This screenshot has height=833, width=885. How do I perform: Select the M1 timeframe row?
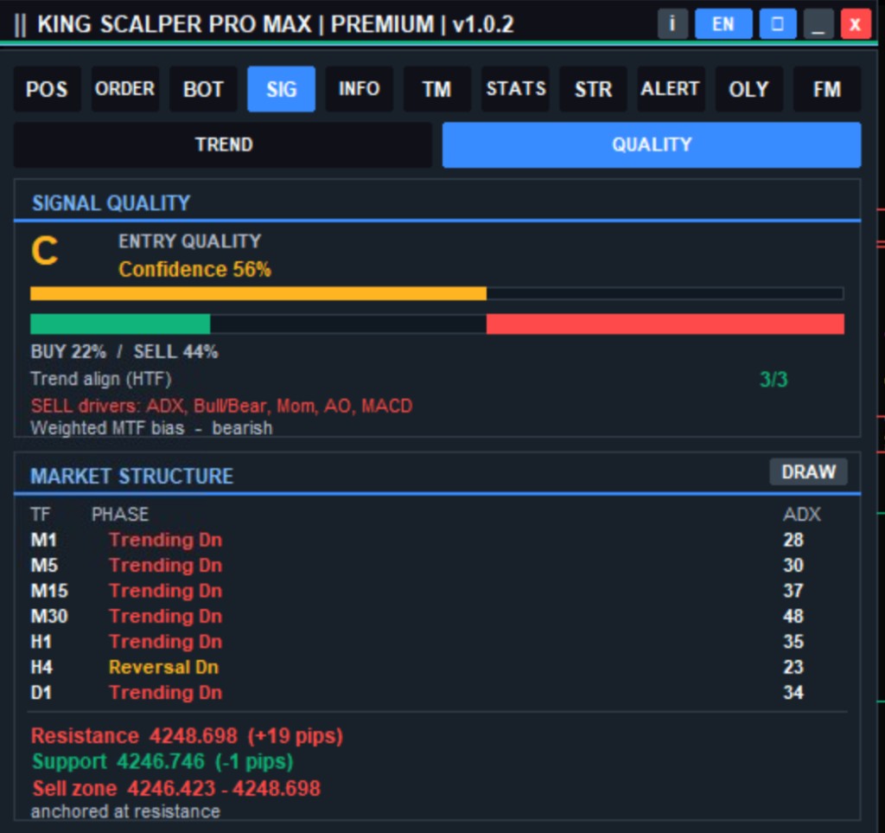pyautogui.click(x=436, y=540)
